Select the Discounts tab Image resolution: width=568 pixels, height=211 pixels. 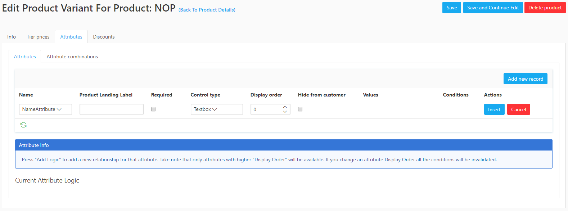pyautogui.click(x=104, y=37)
